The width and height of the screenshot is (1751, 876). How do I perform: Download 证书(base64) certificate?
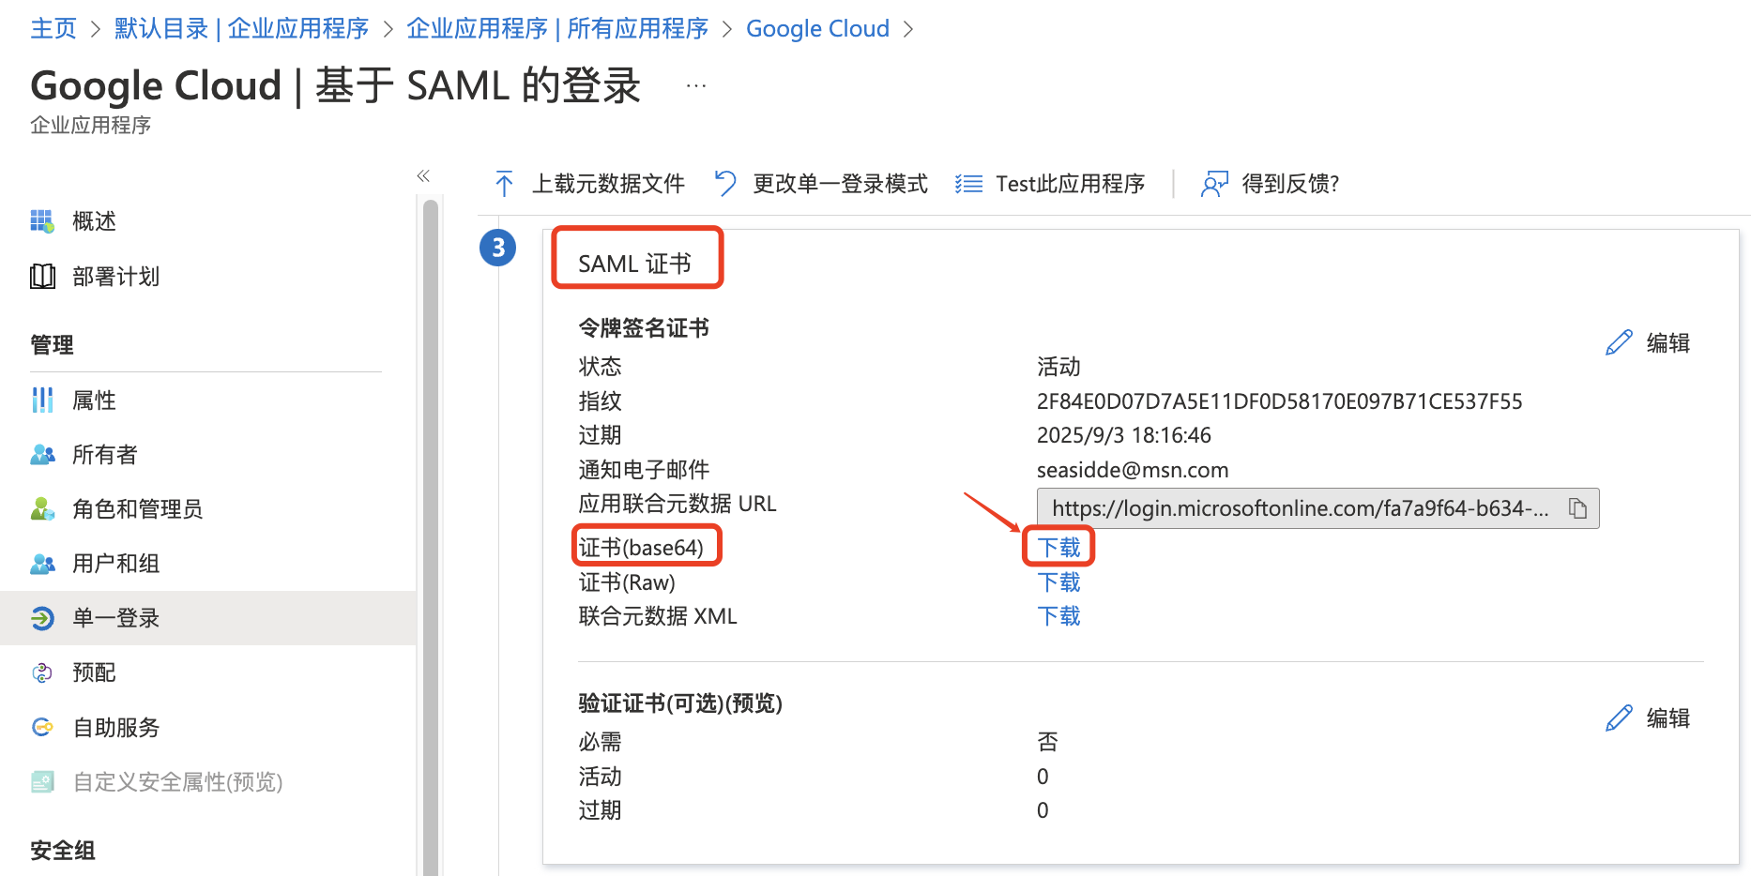click(x=1058, y=548)
